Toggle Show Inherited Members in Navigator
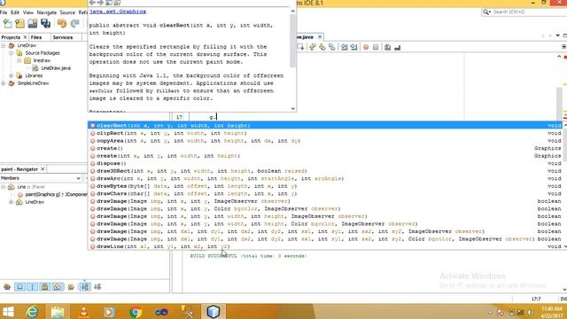The image size is (567, 319). (7, 287)
